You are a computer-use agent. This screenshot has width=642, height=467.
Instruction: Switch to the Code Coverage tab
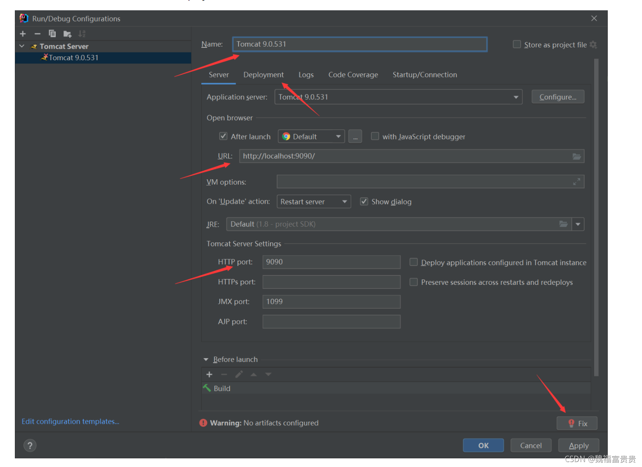tap(353, 75)
